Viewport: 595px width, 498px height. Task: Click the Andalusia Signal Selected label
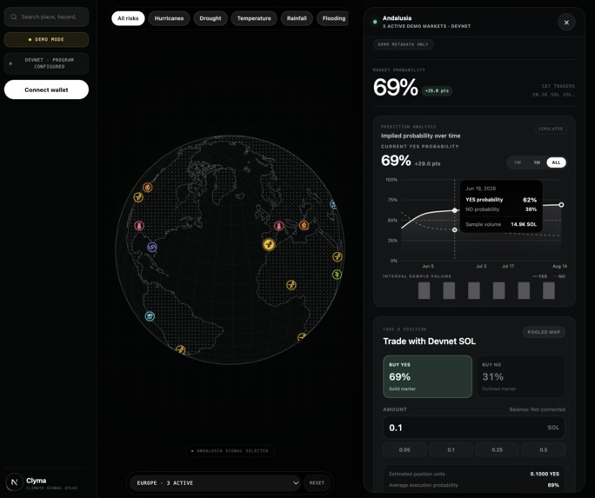tap(230, 450)
